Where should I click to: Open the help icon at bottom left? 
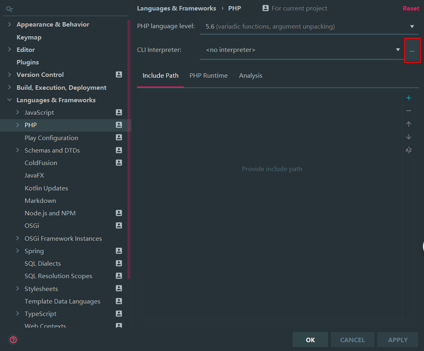[x=13, y=340]
